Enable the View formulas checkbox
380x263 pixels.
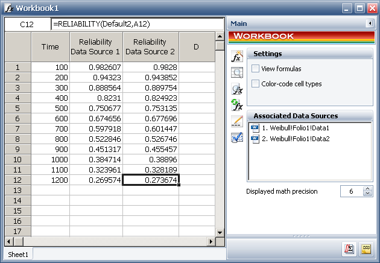[x=256, y=69]
